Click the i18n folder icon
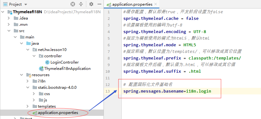261x119 pixels. tap(35, 81)
